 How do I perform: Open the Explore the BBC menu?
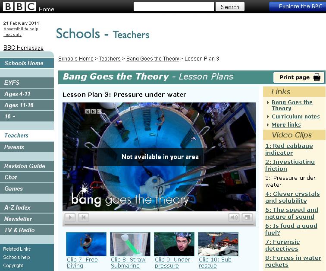298,6
